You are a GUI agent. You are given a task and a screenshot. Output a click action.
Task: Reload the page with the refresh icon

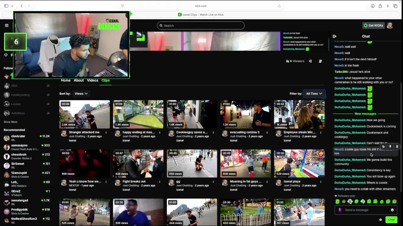click(x=279, y=6)
